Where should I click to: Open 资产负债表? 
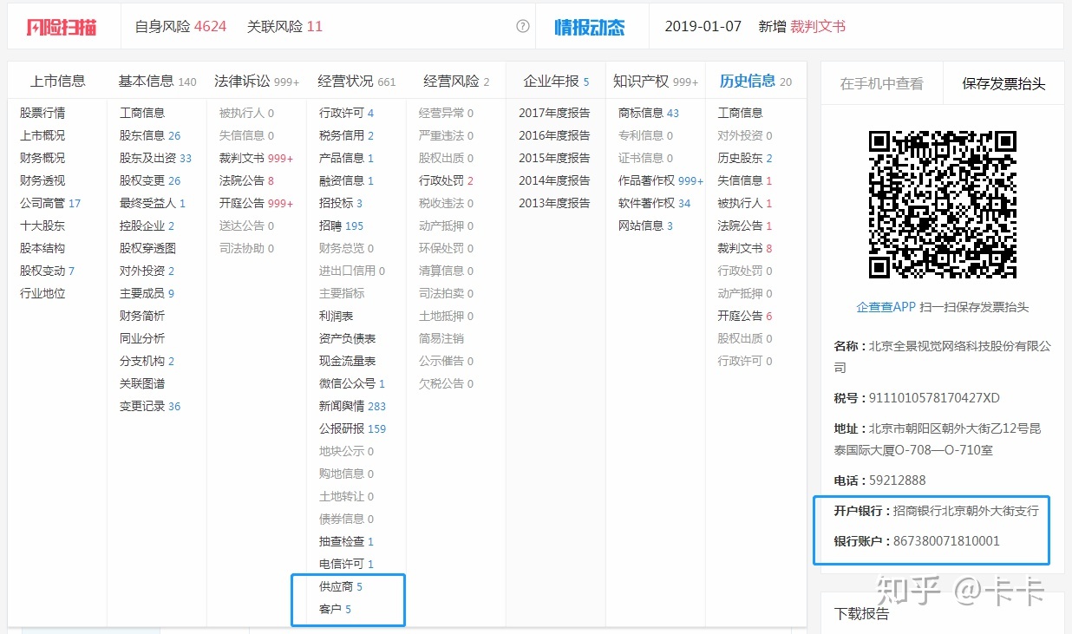point(348,338)
